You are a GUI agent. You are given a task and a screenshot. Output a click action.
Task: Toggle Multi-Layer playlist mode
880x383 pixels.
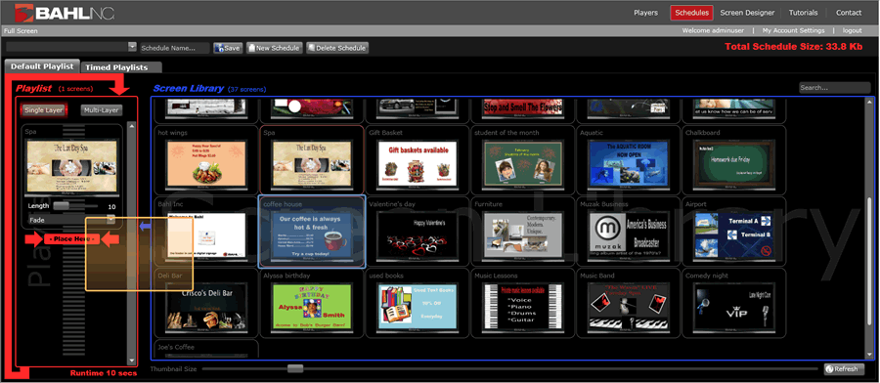101,109
